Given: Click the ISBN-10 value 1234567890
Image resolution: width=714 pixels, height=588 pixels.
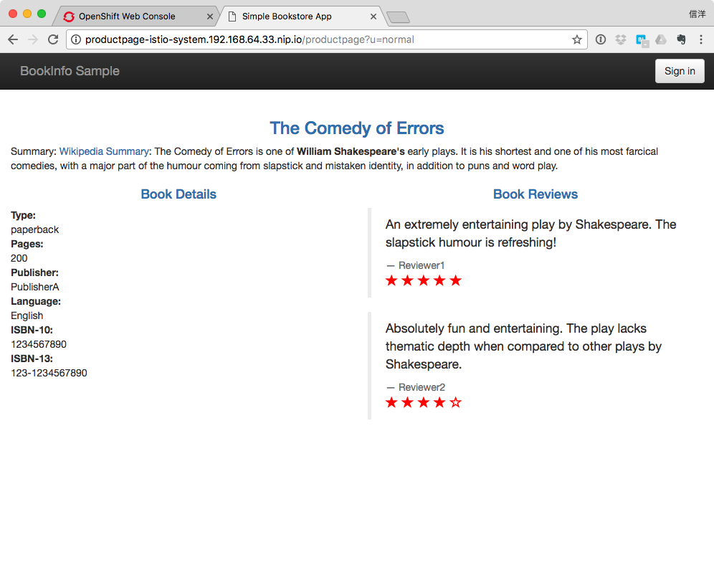Looking at the screenshot, I should pyautogui.click(x=39, y=344).
